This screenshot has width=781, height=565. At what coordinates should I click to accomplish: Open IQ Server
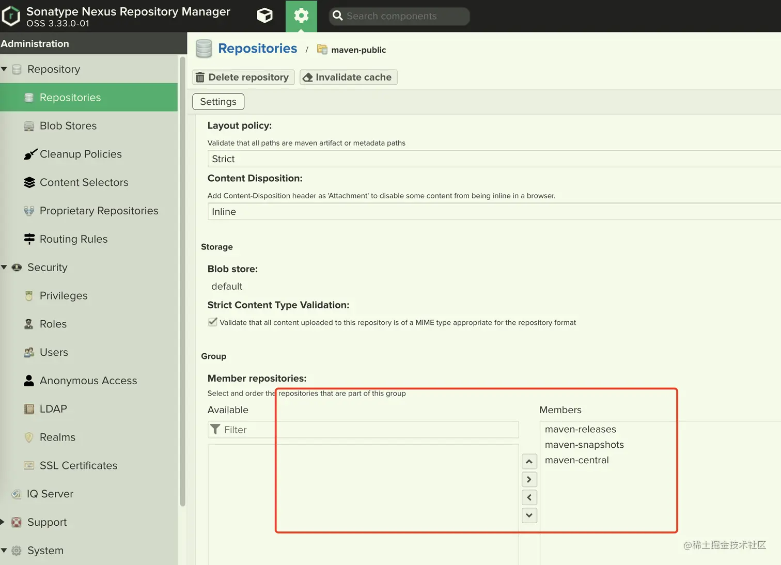coord(50,494)
